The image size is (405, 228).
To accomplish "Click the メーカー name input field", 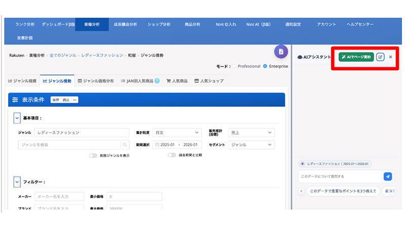I will tap(60, 196).
